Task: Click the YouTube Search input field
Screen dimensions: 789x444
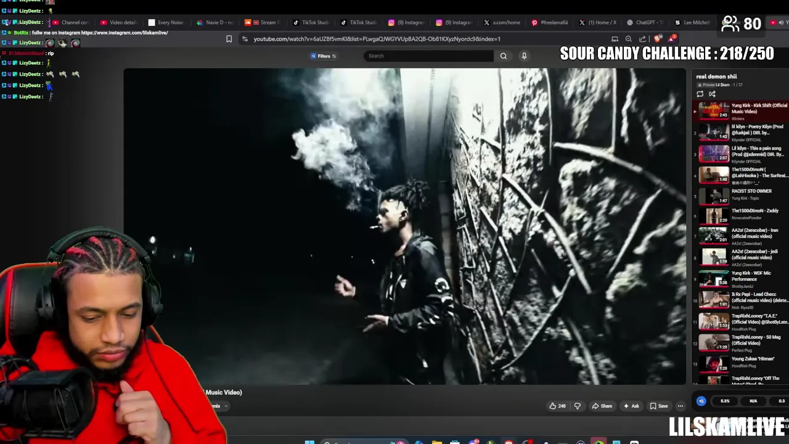Action: (x=430, y=56)
